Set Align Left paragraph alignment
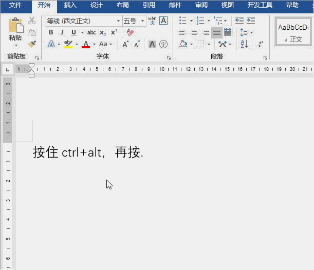Image resolution: width=314 pixels, height=270 pixels. [183, 32]
